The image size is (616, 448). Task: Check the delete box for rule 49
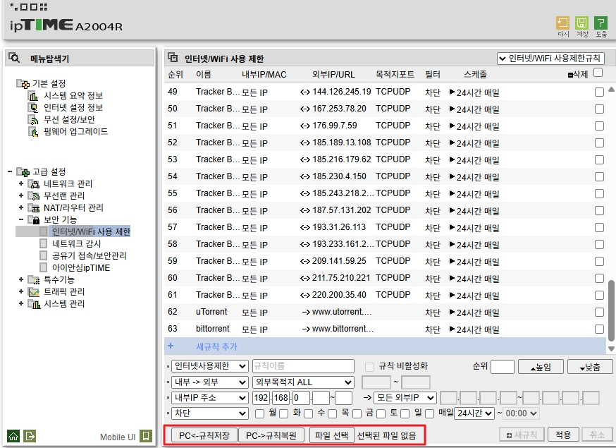click(x=599, y=92)
